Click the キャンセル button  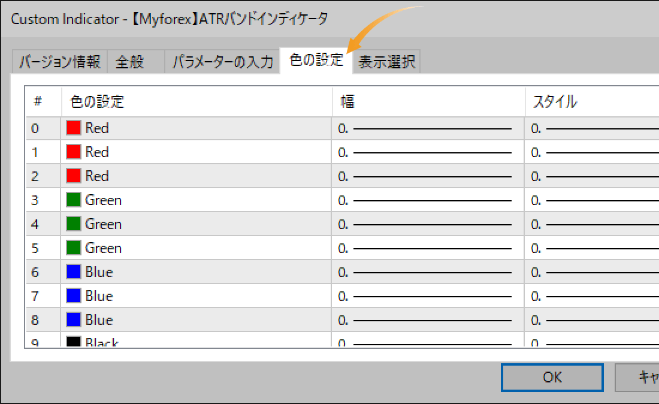[647, 377]
